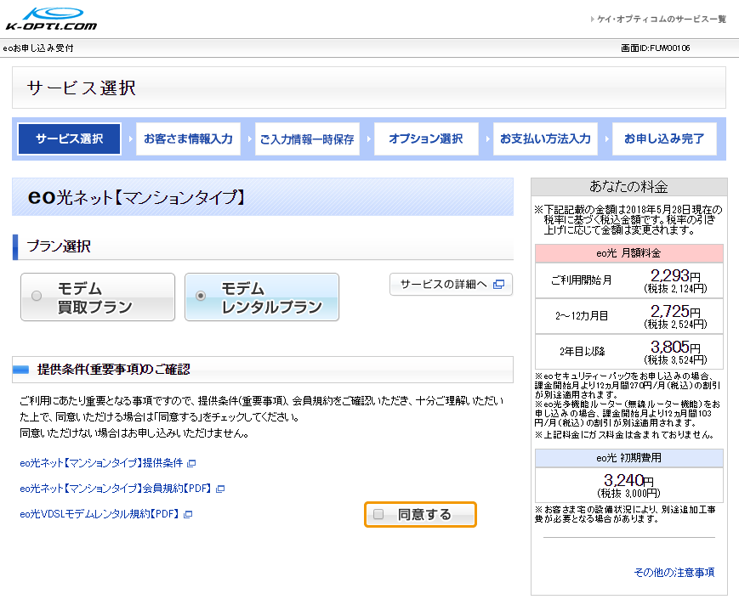Image resolution: width=739 pixels, height=605 pixels.
Task: Choose the モデム買取プラン radio option
Action: pos(98,297)
